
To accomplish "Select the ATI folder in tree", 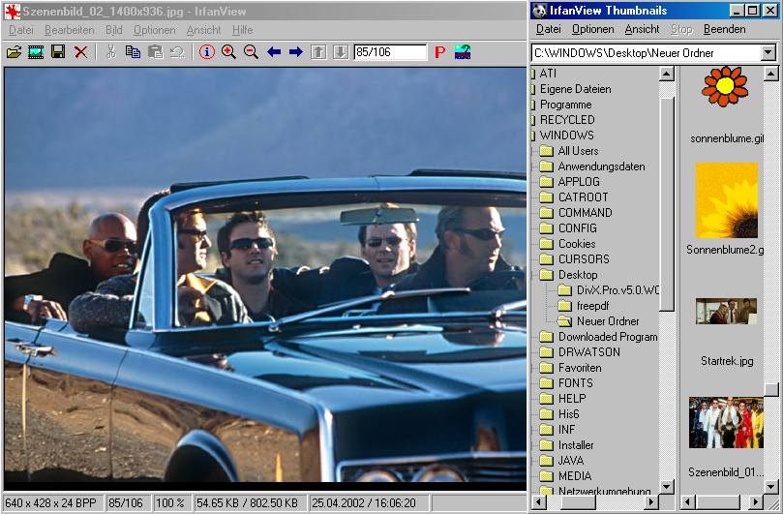I will [x=548, y=74].
